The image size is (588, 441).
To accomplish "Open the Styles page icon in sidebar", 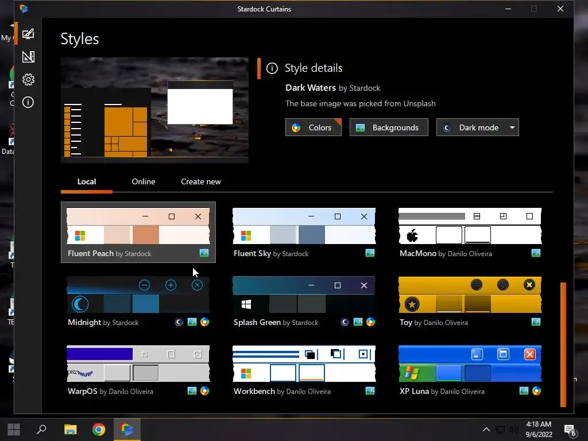I will click(28, 34).
